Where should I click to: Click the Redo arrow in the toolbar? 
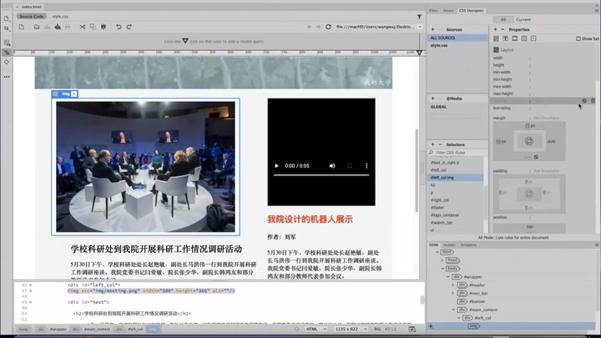130,27
